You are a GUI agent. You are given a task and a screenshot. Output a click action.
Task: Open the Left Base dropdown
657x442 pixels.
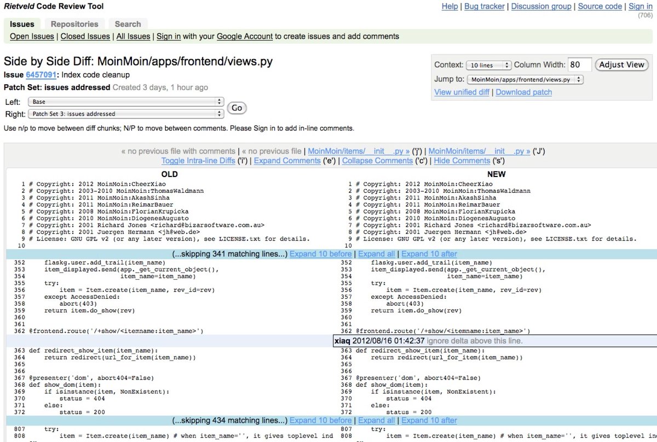pos(126,102)
